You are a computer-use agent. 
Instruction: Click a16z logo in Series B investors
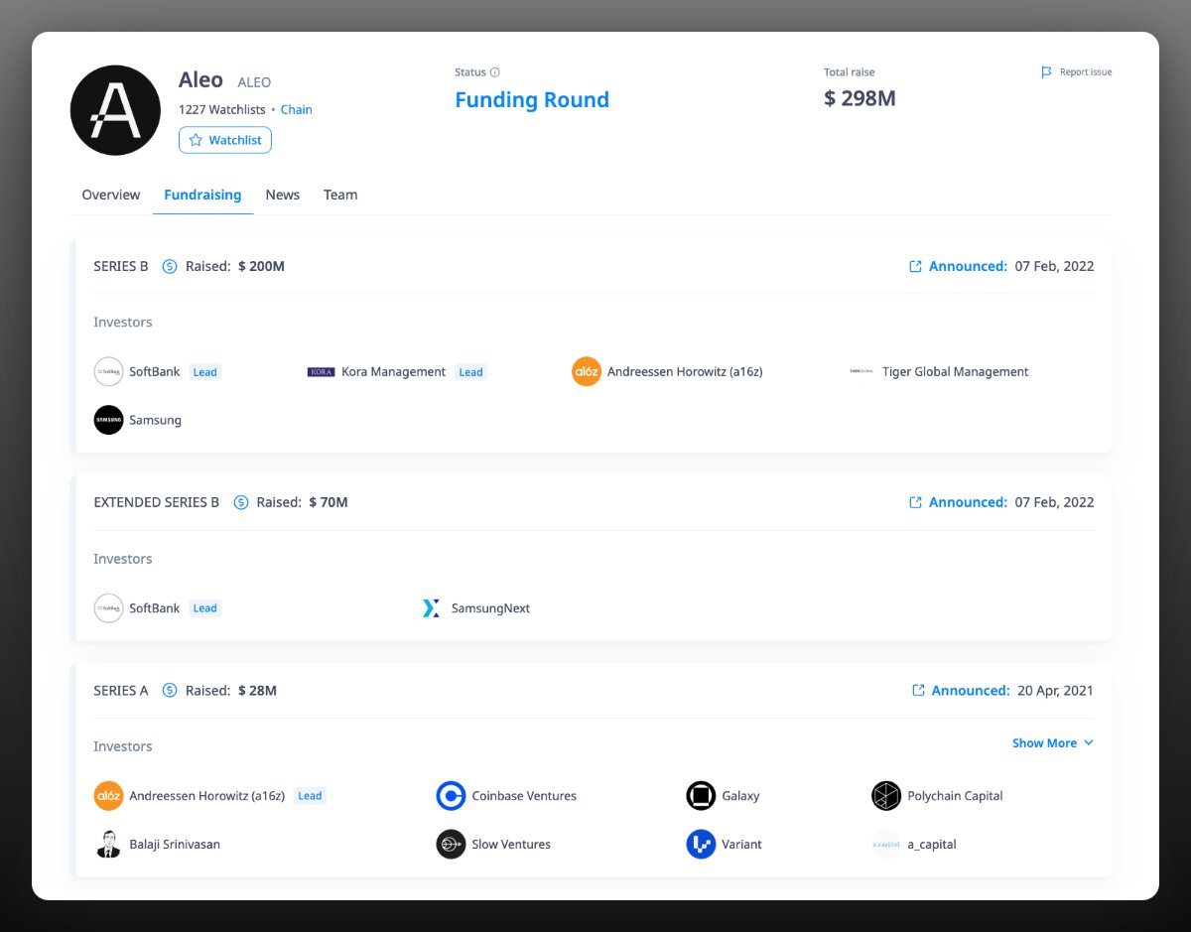coord(587,371)
